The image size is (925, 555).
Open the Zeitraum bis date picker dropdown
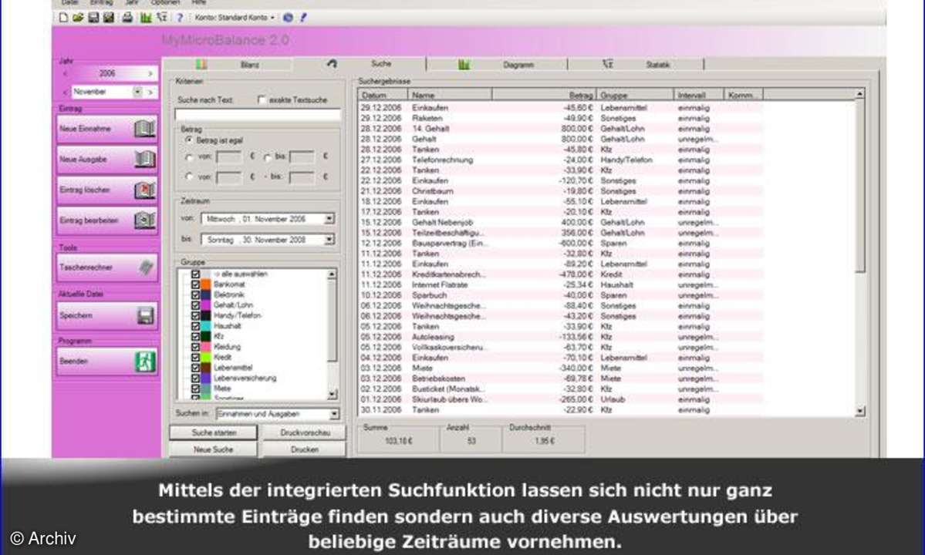coord(329,240)
